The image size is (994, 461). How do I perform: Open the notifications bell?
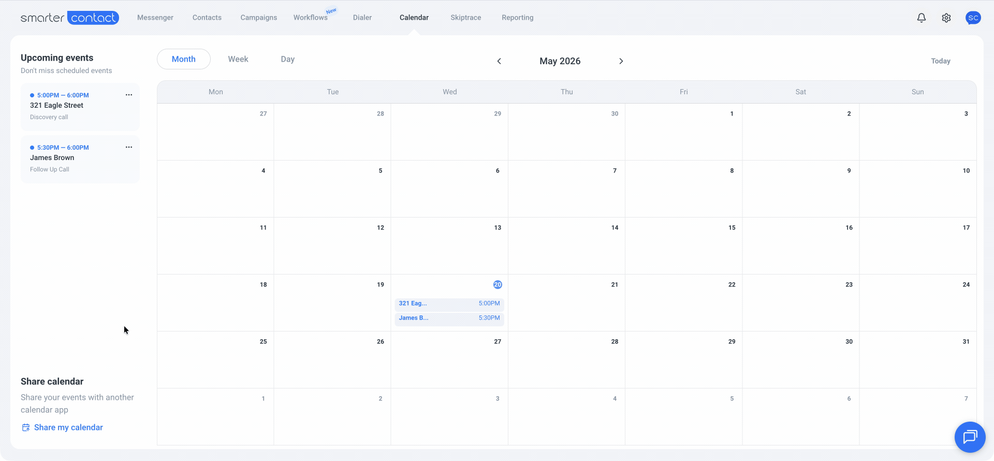click(x=922, y=18)
